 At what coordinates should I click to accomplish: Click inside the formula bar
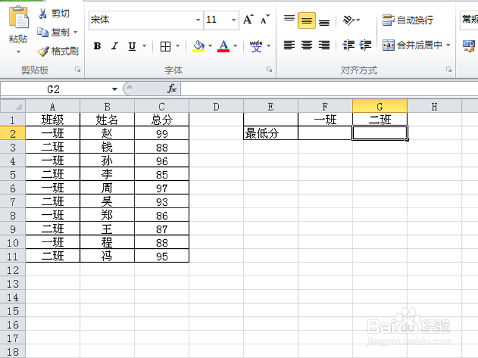(x=329, y=89)
